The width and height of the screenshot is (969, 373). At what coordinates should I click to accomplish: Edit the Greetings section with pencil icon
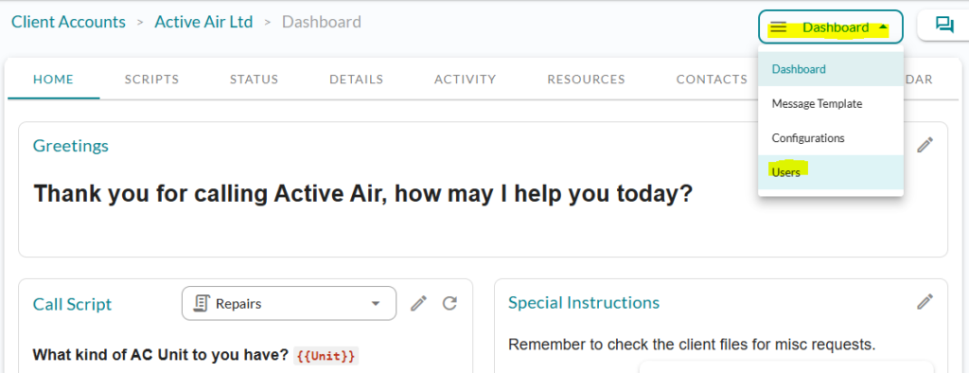point(925,146)
